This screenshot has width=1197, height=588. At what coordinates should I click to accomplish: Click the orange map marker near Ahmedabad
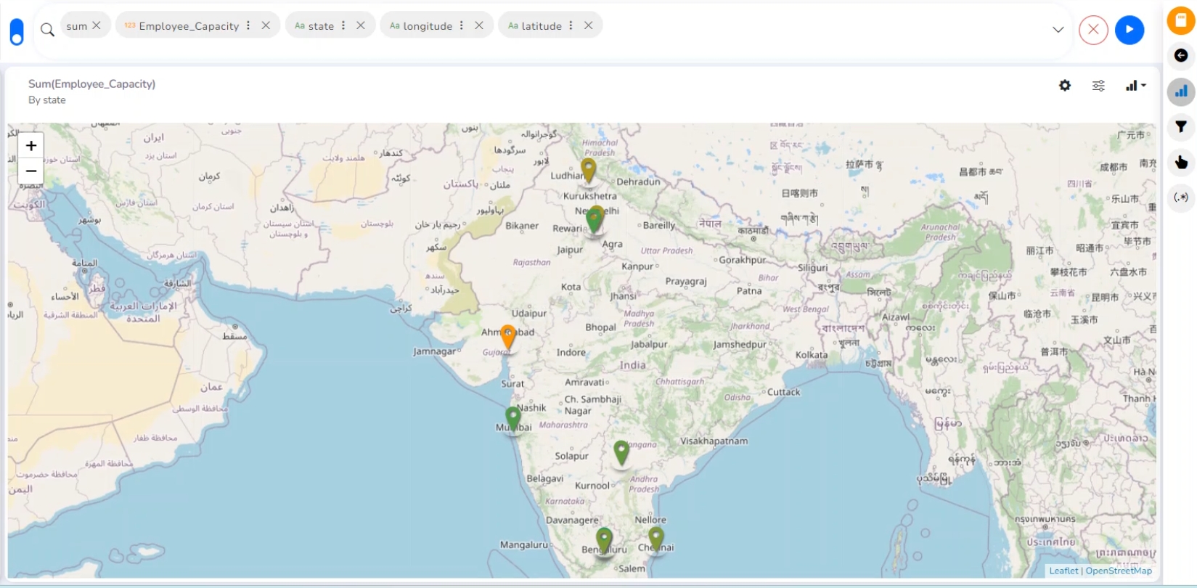point(508,336)
